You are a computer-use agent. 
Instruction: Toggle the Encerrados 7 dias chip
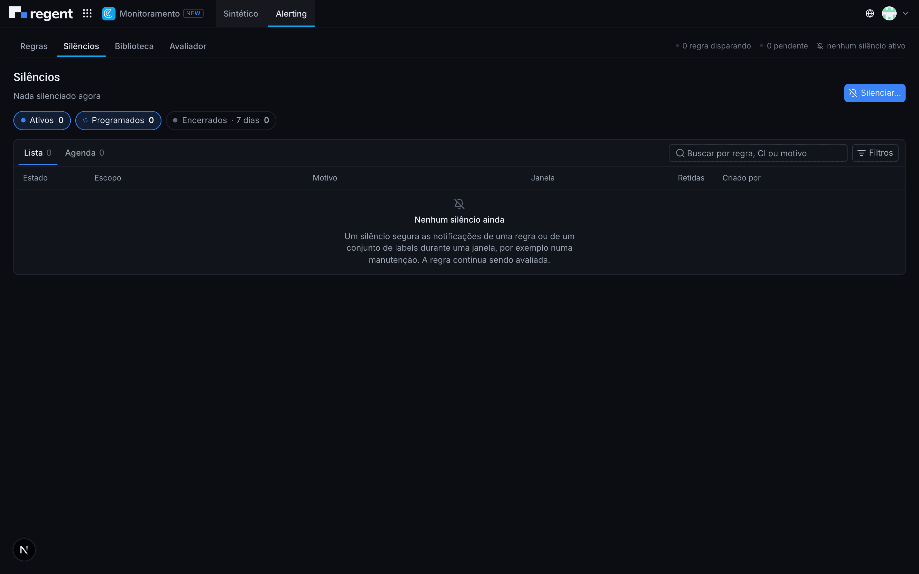pos(221,120)
